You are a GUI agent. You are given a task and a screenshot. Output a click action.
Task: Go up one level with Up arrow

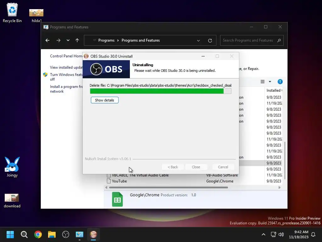[77, 40]
